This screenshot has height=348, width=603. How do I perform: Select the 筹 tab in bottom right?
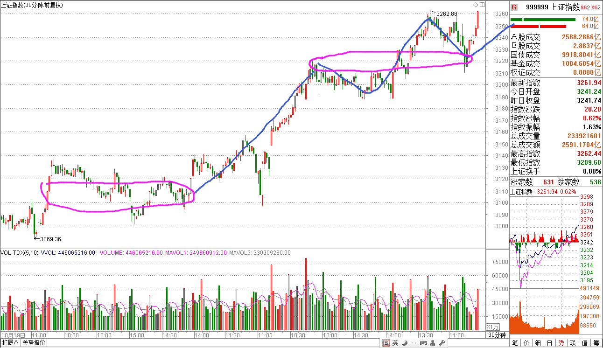tap(596, 343)
